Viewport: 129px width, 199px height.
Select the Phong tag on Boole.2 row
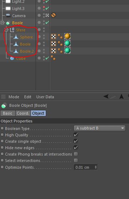click(60, 51)
